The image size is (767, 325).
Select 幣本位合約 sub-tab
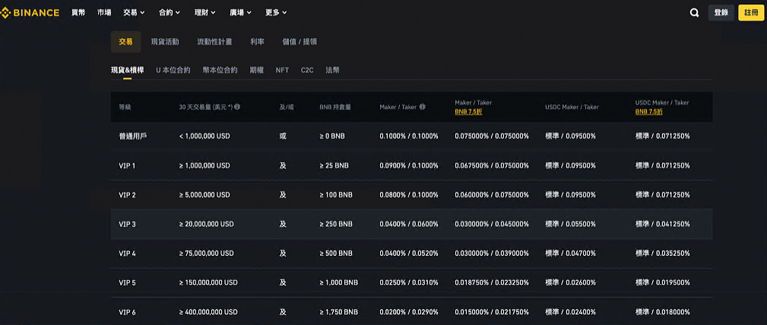coord(220,71)
